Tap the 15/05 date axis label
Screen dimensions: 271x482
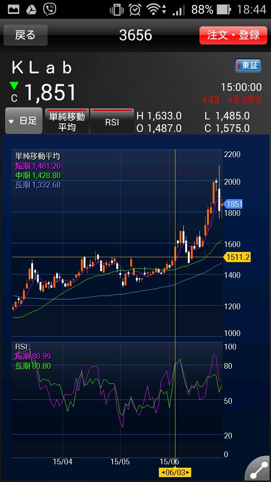[120, 462]
